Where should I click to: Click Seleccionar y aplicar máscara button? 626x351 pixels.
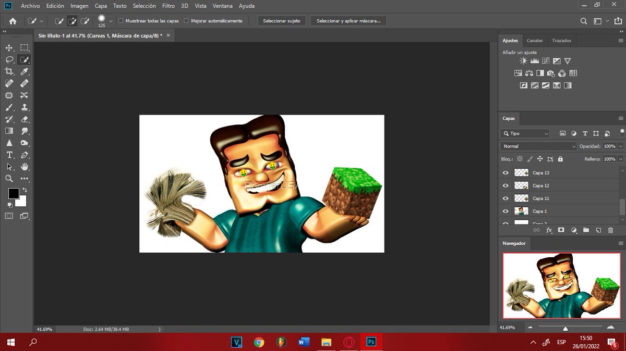click(x=348, y=21)
